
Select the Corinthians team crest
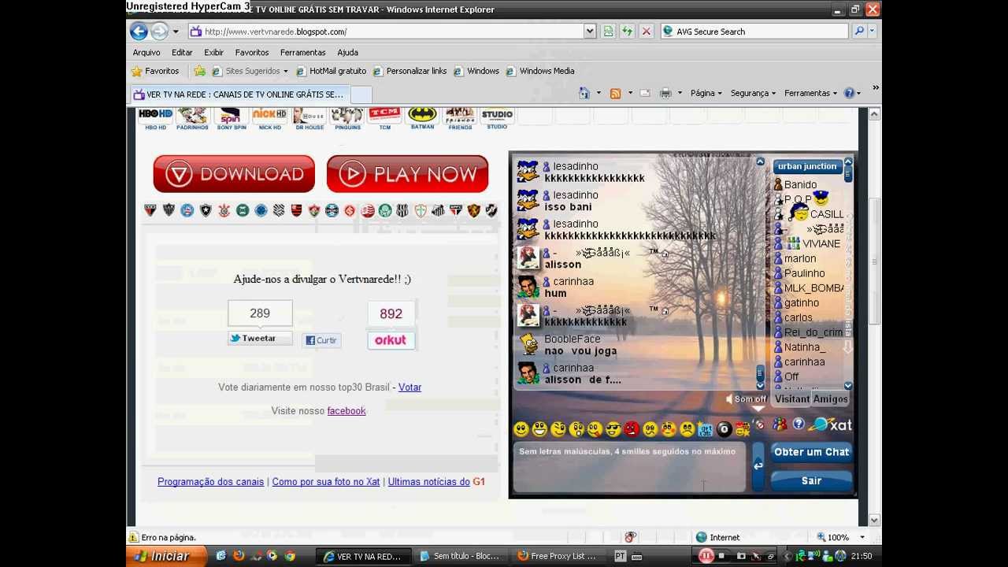pyautogui.click(x=224, y=210)
